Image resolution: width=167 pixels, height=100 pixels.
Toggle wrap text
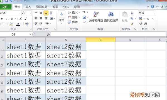[51, 13]
